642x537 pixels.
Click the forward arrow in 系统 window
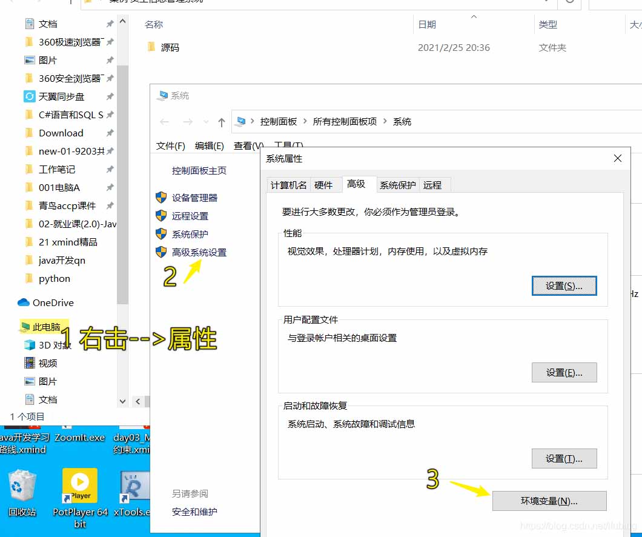pyautogui.click(x=188, y=122)
